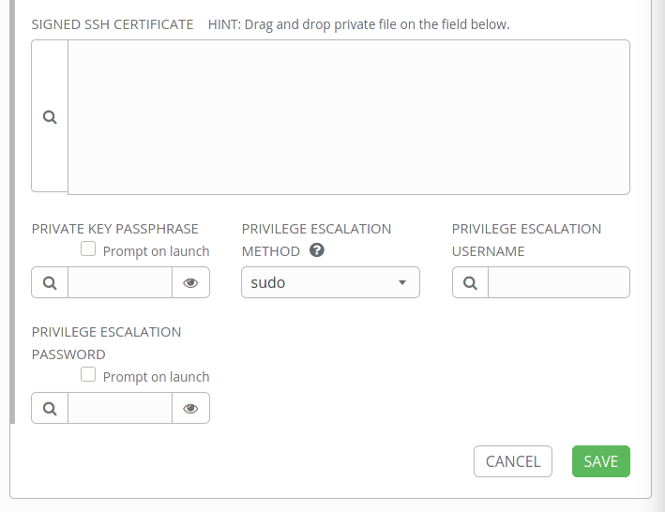Click inside the Signed SSH Certificate text area
This screenshot has height=512, width=665.
point(349,117)
